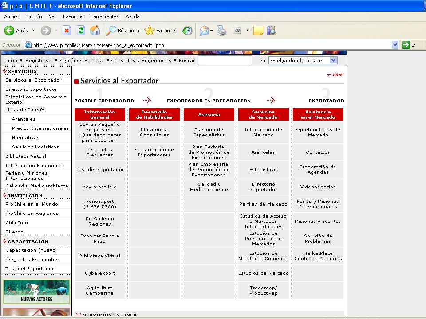This screenshot has width=426, height=319.
Task: Open the Ayuda menu
Action: 133,16
